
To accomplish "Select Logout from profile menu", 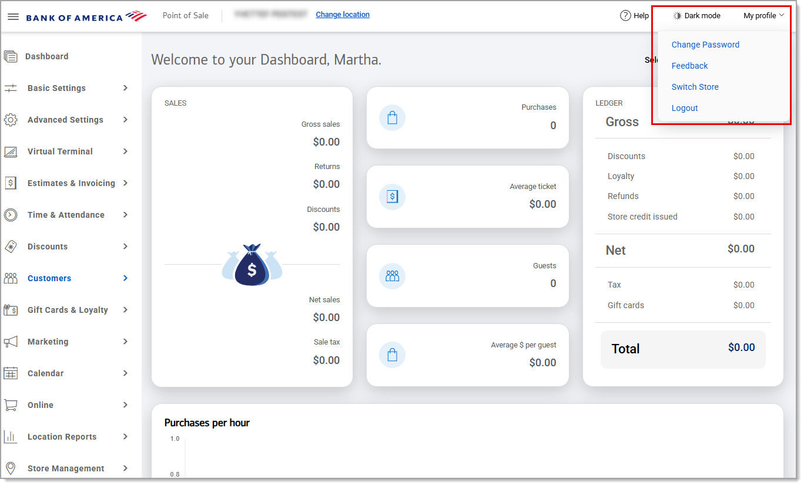I will coord(685,108).
